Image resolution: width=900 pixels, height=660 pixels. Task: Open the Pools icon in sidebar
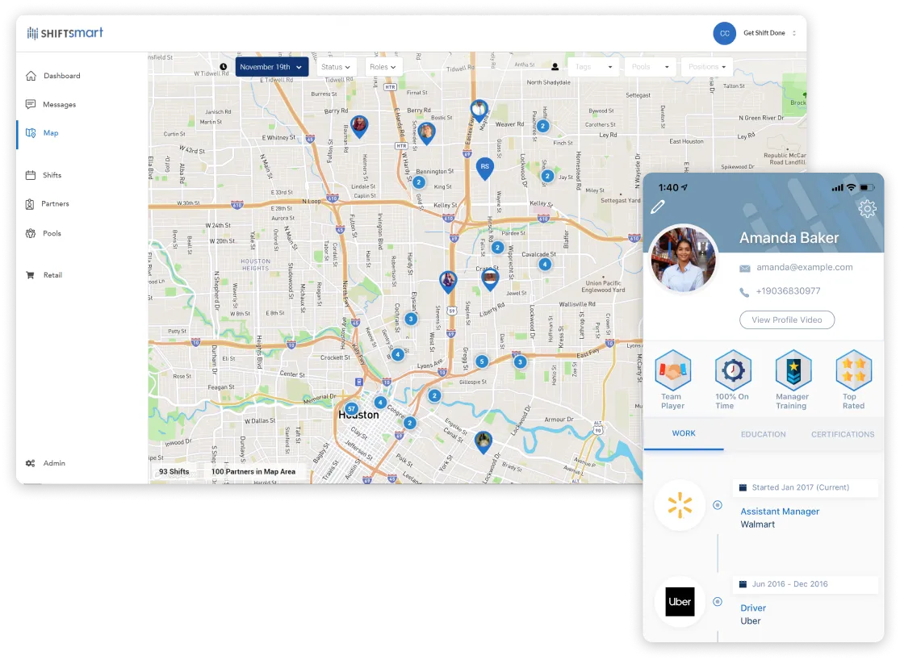31,234
